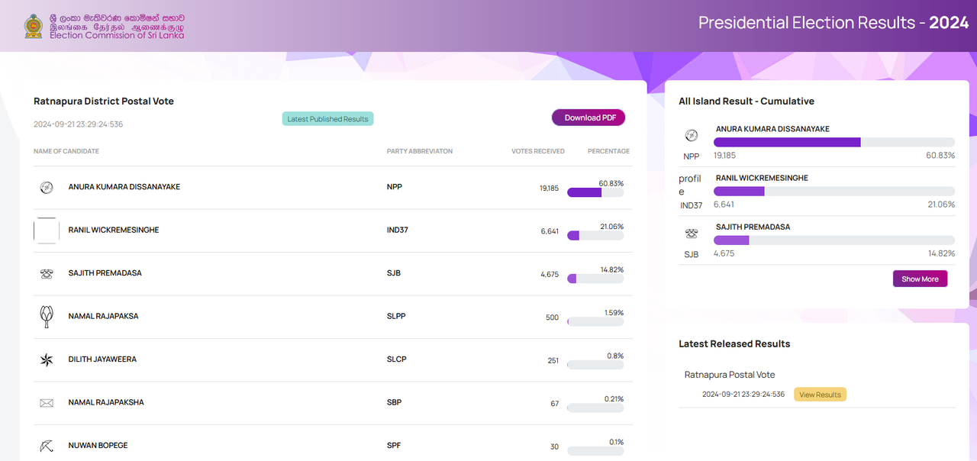The height and width of the screenshot is (461, 977).
Task: View results for the Ratnapura Postal Vote
Action: pyautogui.click(x=820, y=395)
